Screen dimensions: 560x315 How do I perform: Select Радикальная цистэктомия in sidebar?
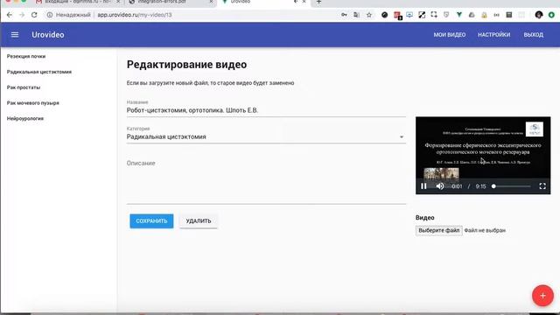(38, 72)
